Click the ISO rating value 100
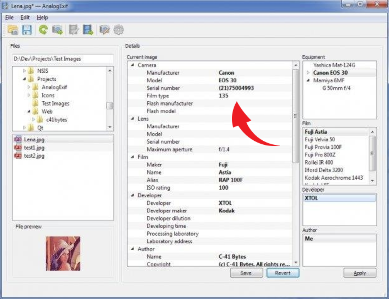This screenshot has width=389, height=299. point(223,188)
